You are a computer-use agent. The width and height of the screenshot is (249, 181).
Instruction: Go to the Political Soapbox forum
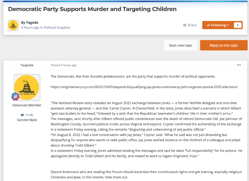57,27
